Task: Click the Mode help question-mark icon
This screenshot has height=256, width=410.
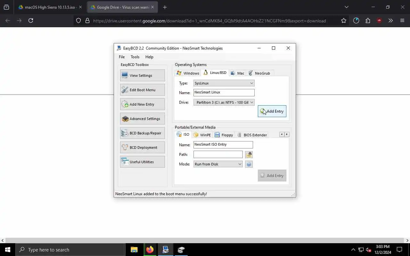Action: [x=249, y=164]
